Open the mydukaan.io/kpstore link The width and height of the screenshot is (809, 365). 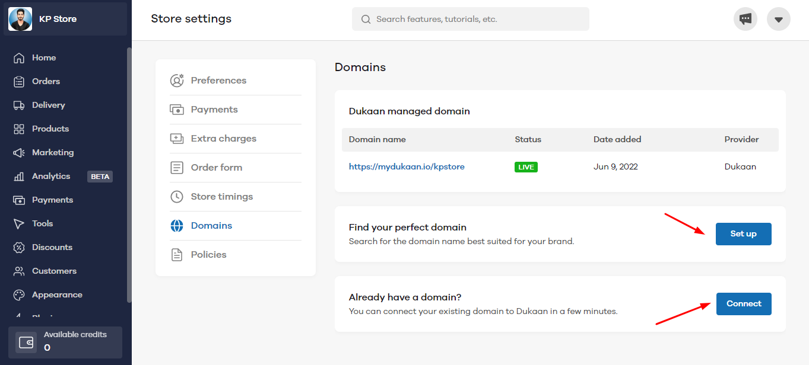[x=407, y=167]
